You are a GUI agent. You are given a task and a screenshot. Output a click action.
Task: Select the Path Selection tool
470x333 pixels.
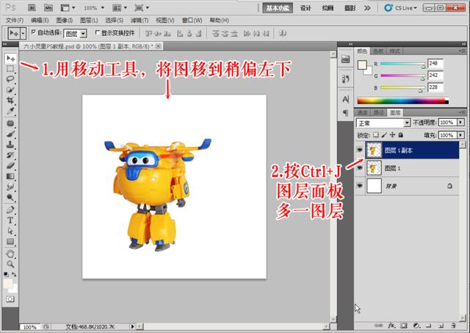coord(10,231)
